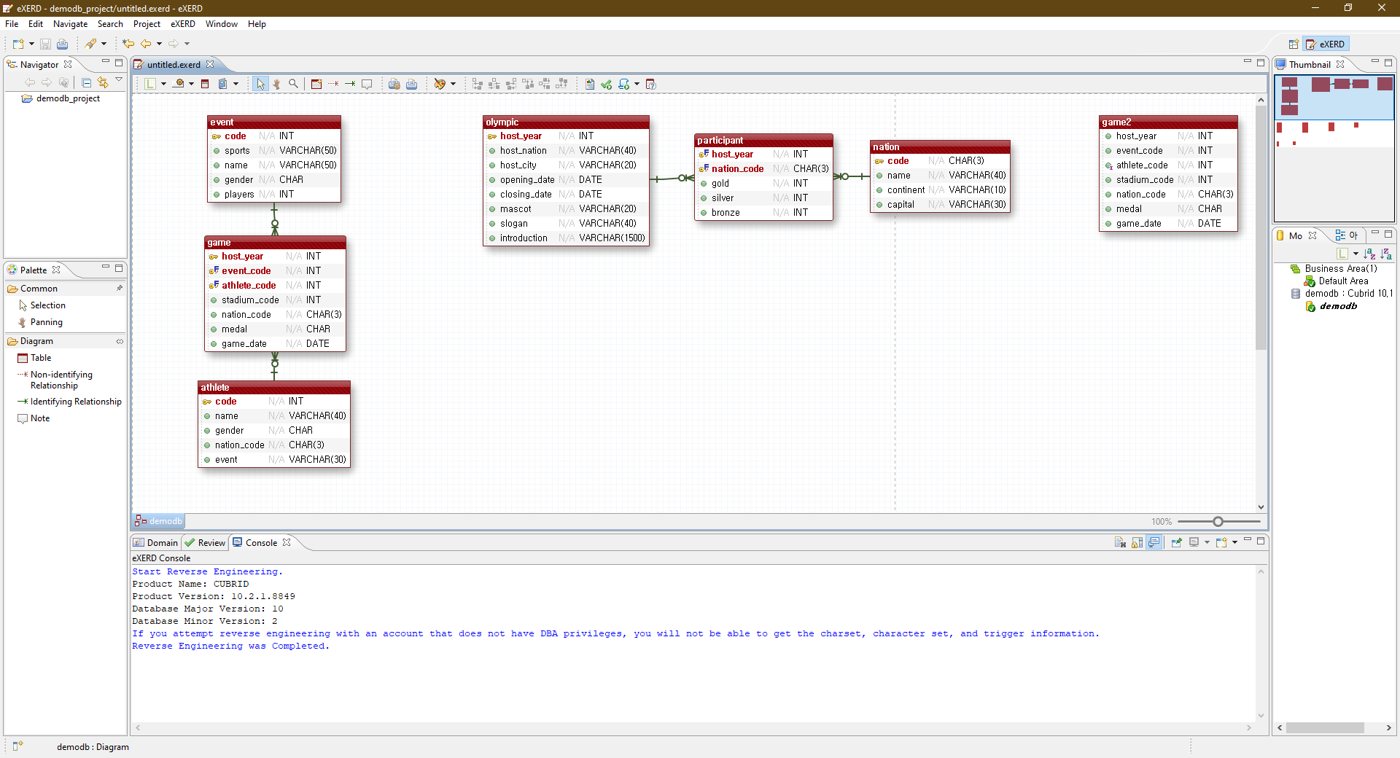
Task: Toggle Scroll Lock in the console toolbar
Action: (x=1137, y=542)
